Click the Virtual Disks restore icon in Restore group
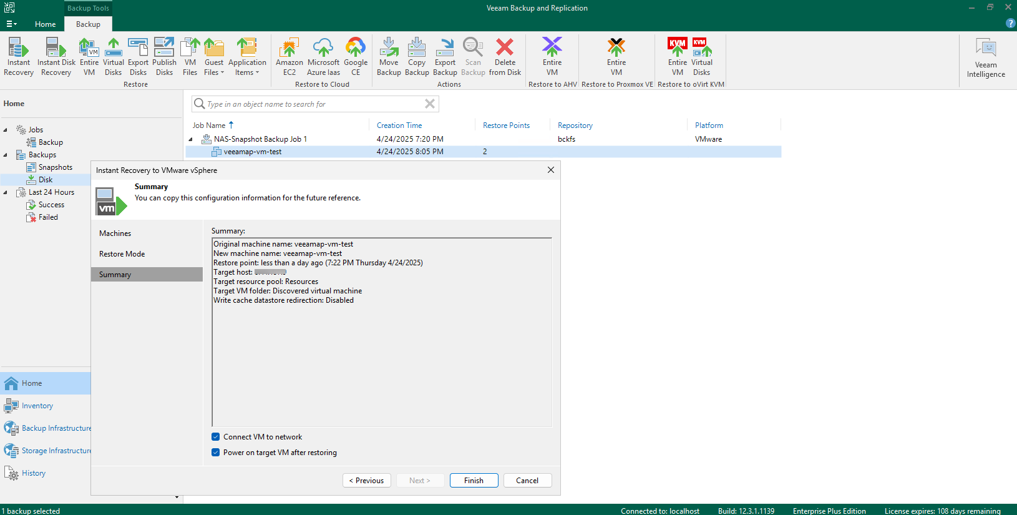Viewport: 1017px width, 515px height. pos(114,57)
